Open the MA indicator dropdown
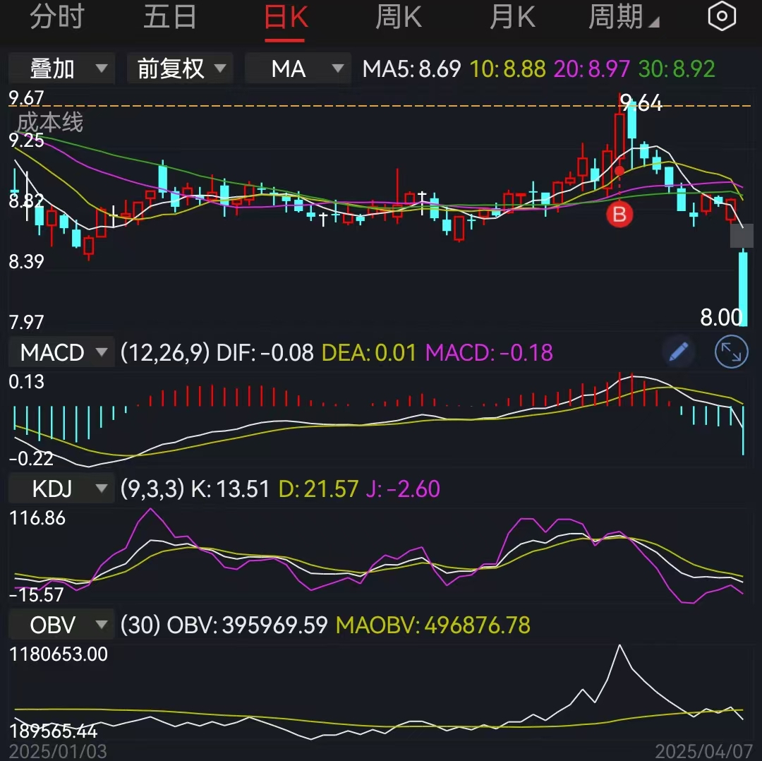 (297, 68)
